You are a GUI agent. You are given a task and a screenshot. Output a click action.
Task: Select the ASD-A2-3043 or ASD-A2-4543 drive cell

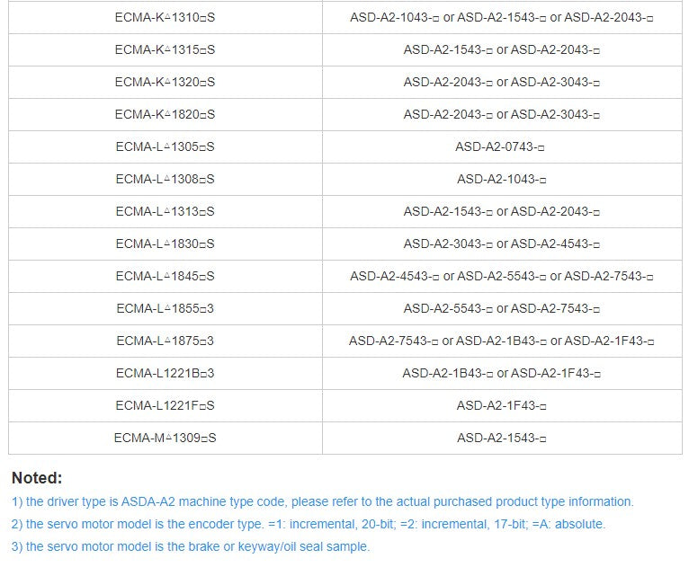(501, 244)
